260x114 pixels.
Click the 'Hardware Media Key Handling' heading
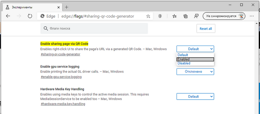tap(62, 89)
